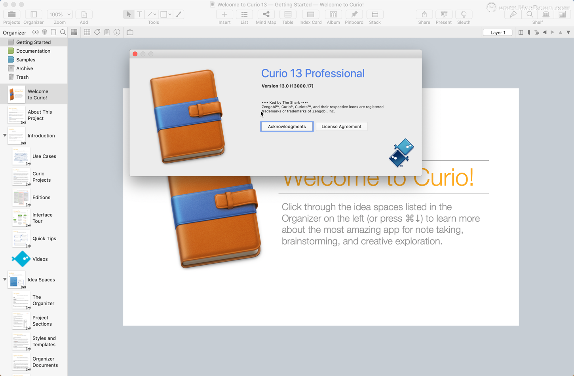Insert a Stack
The image size is (574, 376).
point(375,15)
